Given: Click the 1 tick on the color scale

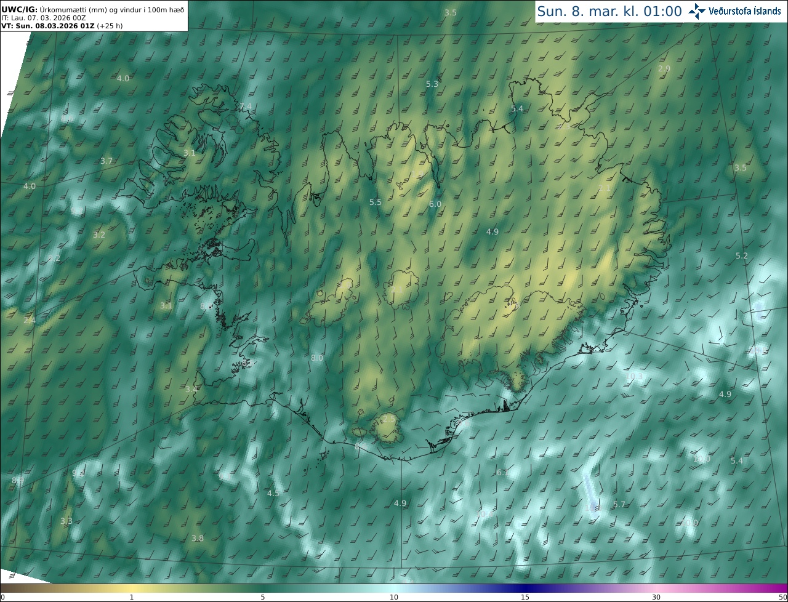Looking at the screenshot, I should click(132, 597).
